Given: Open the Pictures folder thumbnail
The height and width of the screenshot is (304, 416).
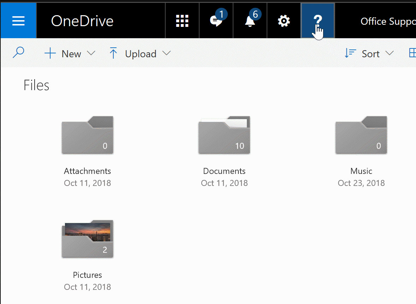Looking at the screenshot, I should click(x=88, y=239).
